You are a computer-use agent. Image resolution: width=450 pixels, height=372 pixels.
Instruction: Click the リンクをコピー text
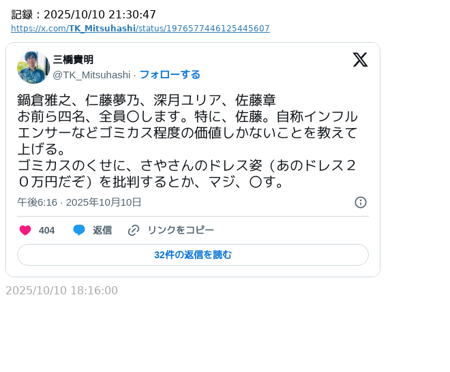(180, 230)
